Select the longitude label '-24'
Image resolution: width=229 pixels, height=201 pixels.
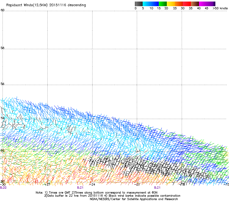(92, 185)
